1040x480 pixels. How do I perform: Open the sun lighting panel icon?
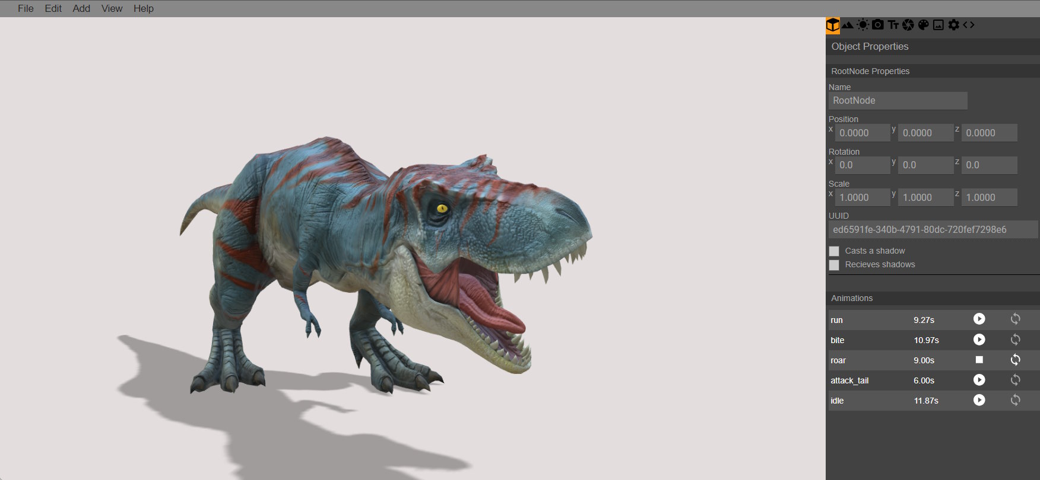(863, 25)
